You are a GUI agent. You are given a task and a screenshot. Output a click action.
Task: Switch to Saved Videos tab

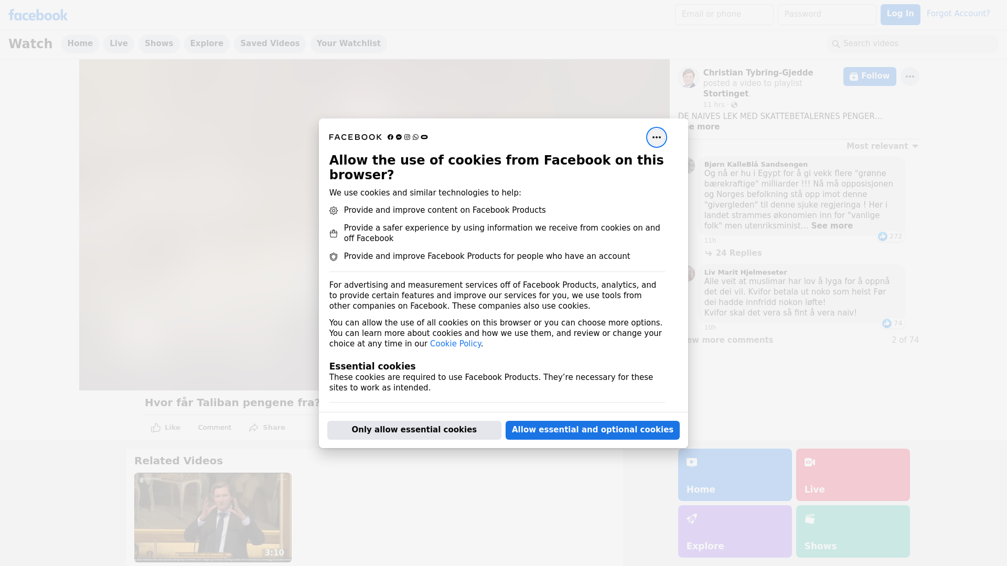click(270, 44)
